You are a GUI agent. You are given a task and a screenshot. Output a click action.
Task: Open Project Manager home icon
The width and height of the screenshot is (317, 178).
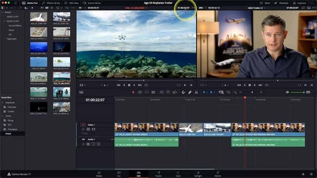[303, 174]
